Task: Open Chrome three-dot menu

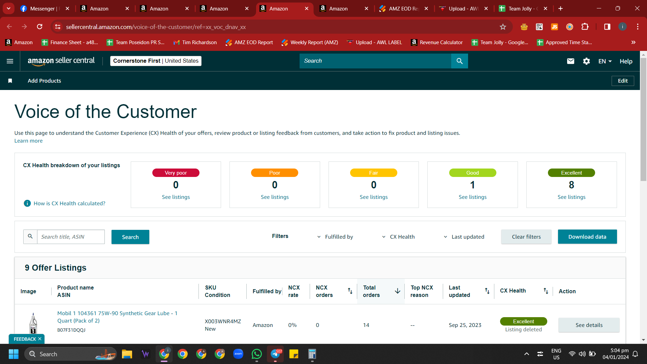Action: coord(638,27)
